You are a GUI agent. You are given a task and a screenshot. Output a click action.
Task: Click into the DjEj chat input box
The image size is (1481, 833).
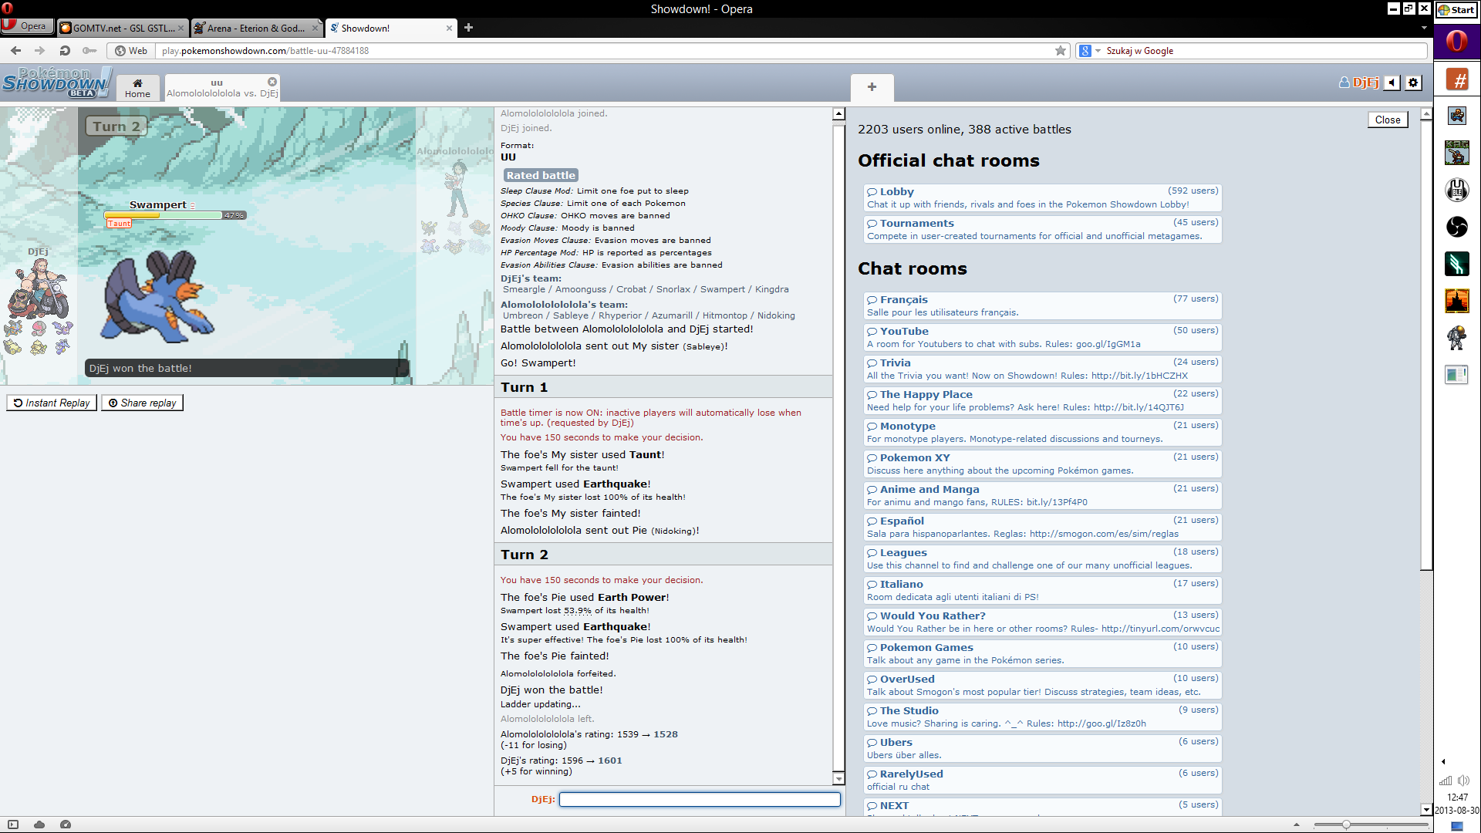point(700,799)
